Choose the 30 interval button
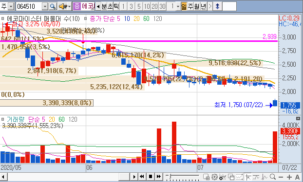The image size is (303, 182). click(162, 6)
